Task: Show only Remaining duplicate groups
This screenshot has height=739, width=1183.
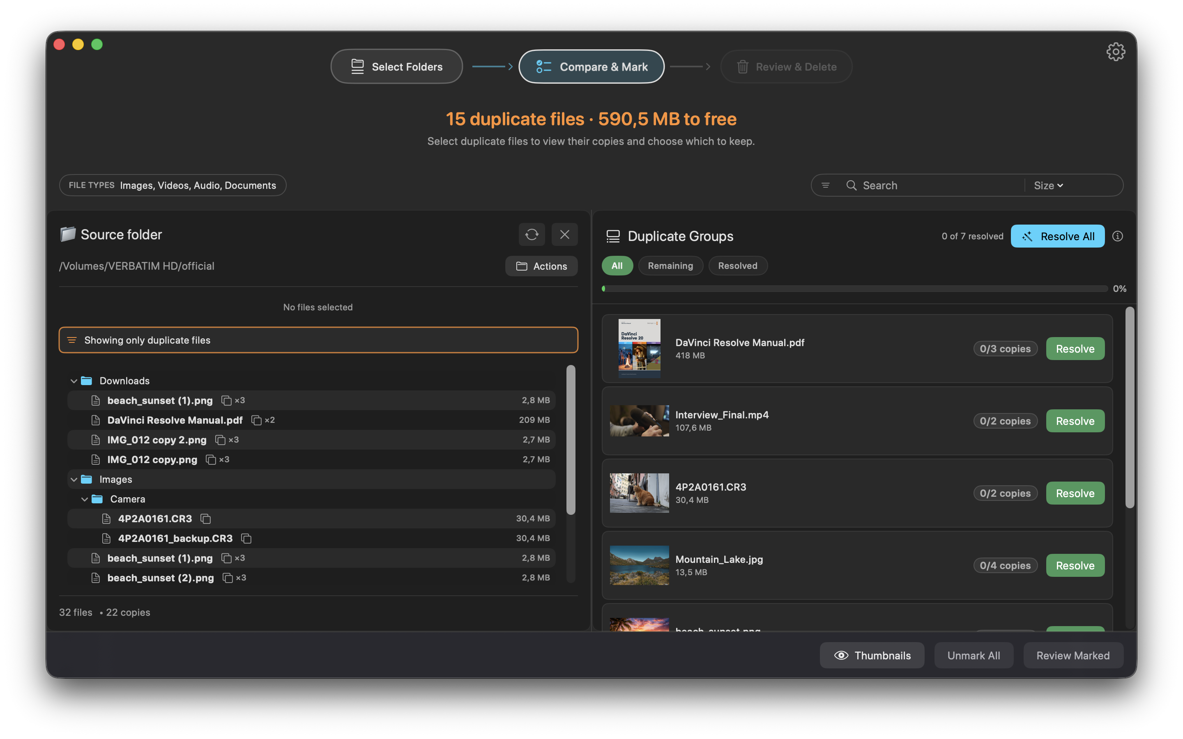Action: click(670, 265)
